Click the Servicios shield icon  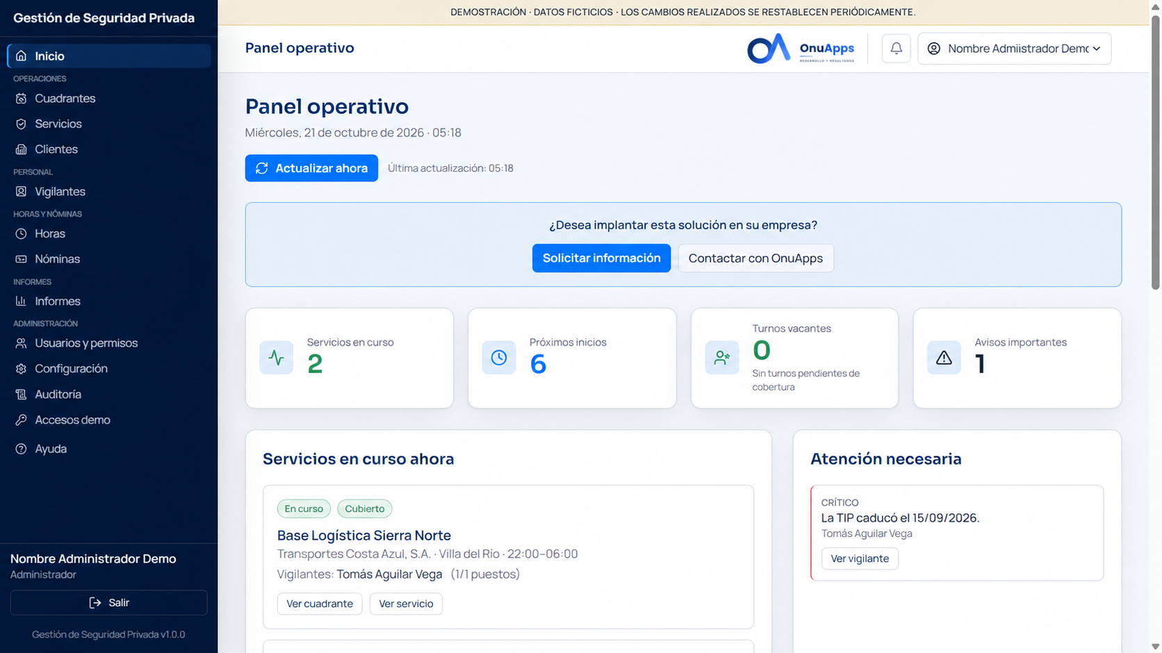pyautogui.click(x=22, y=124)
